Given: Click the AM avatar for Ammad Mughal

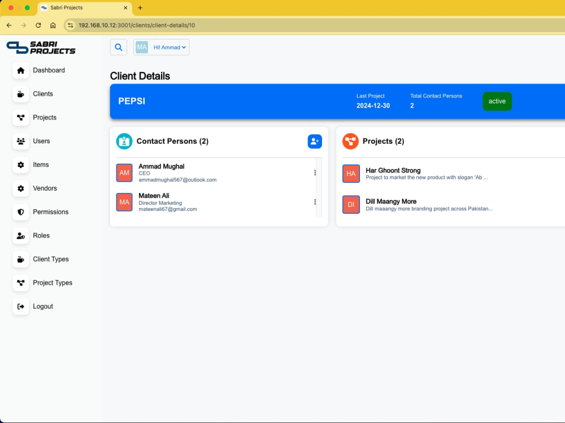Looking at the screenshot, I should (124, 173).
